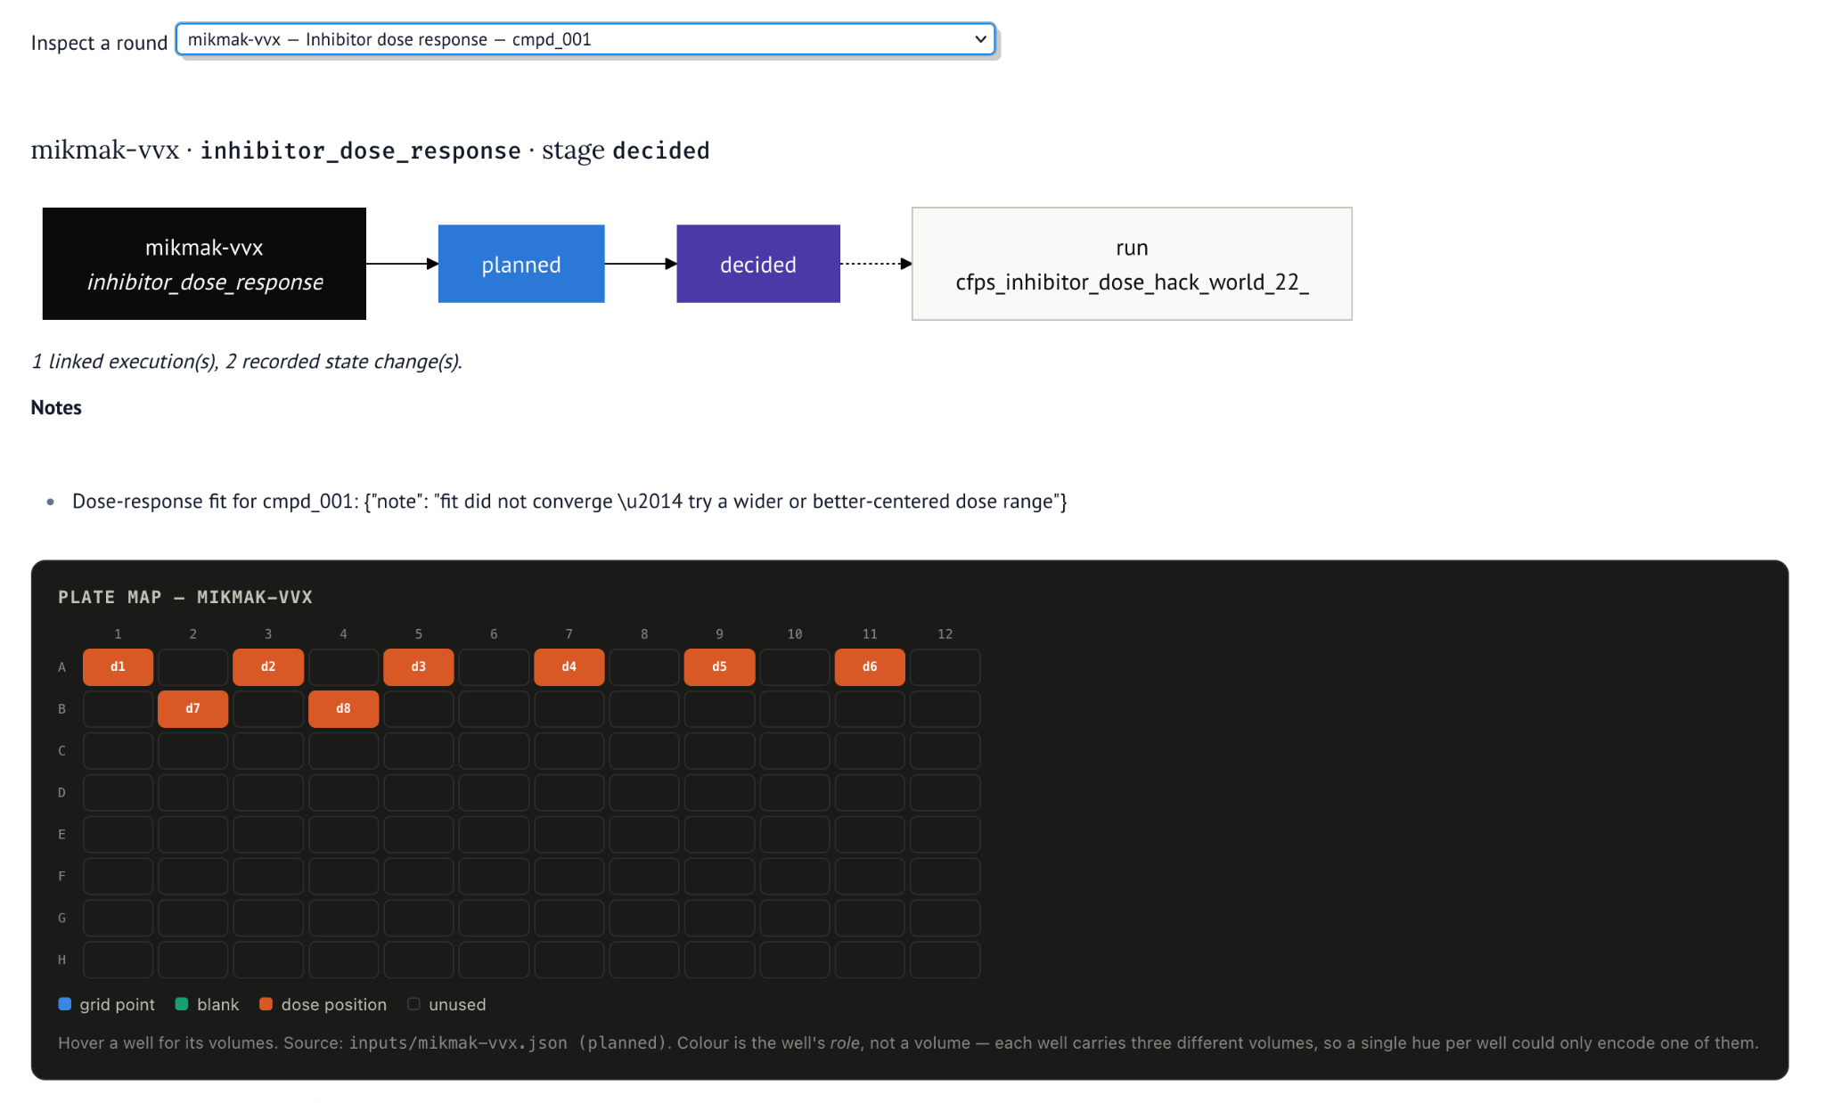This screenshot has width=1825, height=1103.
Task: Click the planned stage box
Action: point(521,264)
